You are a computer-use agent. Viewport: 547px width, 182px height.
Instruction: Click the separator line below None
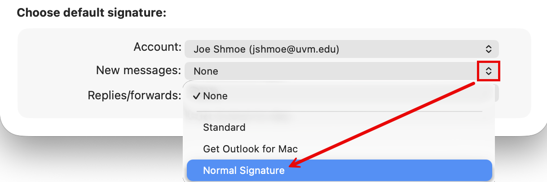point(339,111)
